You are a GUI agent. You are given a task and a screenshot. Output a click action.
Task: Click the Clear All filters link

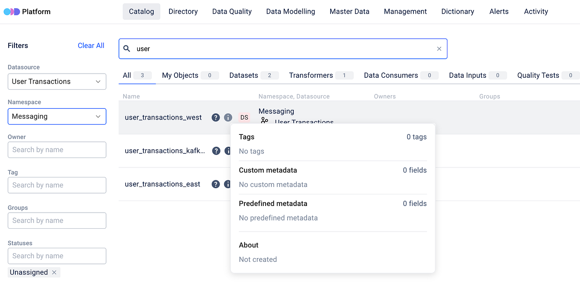(x=91, y=46)
